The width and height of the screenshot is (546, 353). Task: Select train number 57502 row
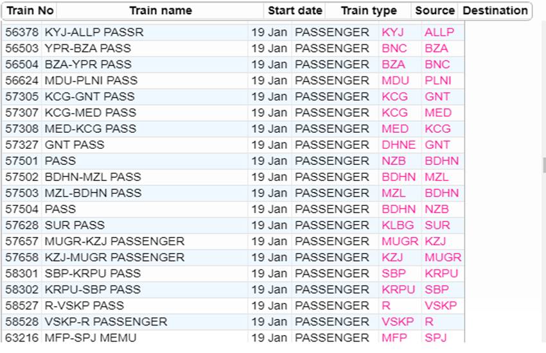pyautogui.click(x=233, y=177)
